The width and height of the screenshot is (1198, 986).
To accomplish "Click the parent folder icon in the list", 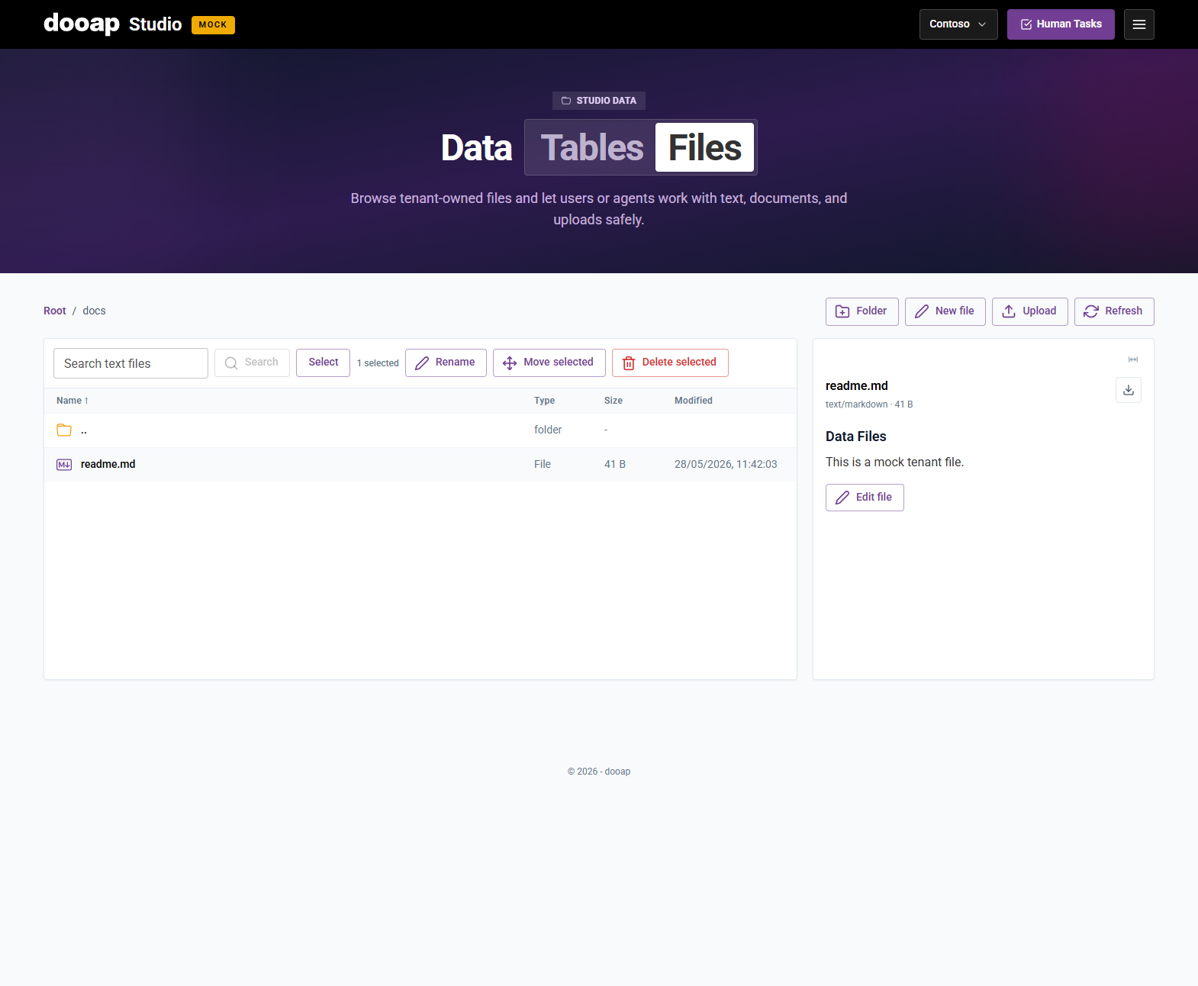I will [64, 430].
